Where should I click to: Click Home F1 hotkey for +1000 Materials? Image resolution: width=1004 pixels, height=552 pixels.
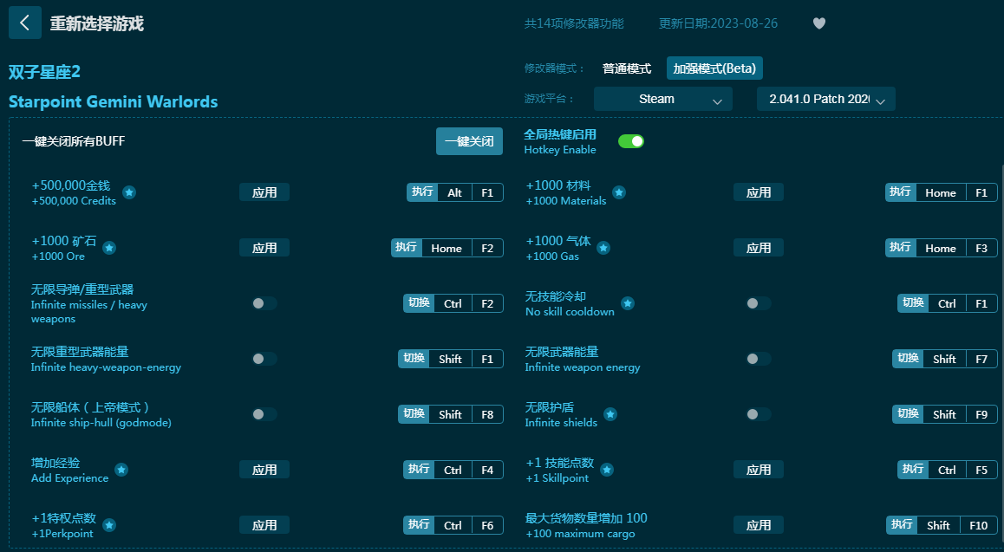[x=942, y=192]
